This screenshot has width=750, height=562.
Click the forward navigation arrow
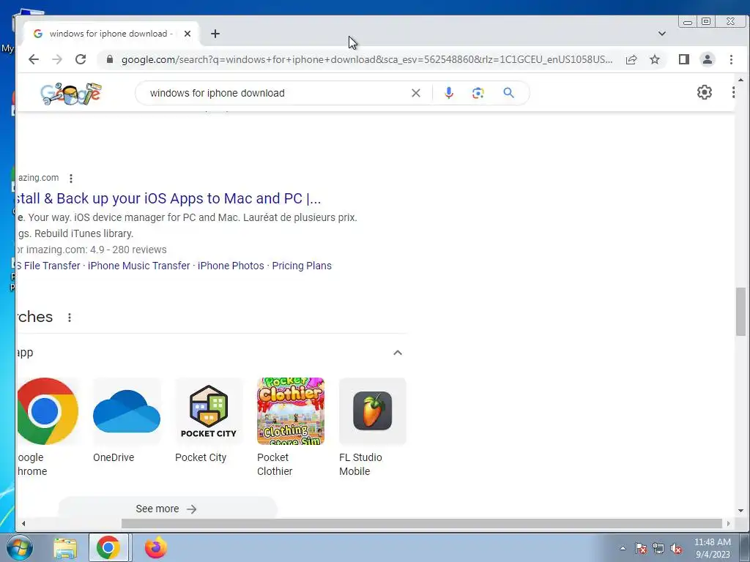[x=57, y=59]
